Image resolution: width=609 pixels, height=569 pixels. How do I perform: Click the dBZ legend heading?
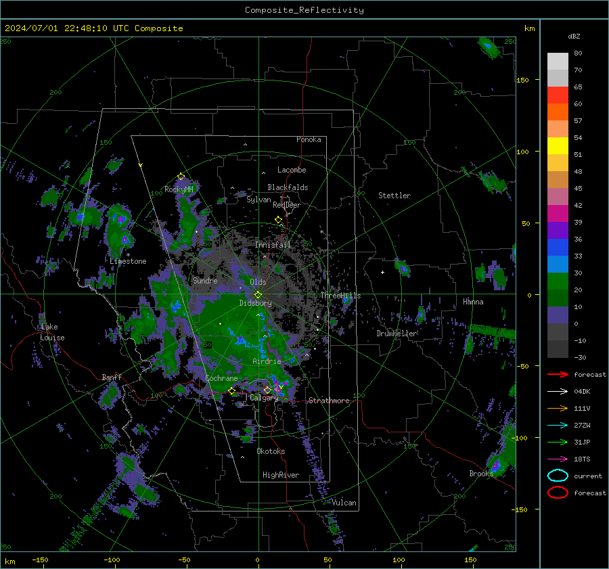click(x=574, y=36)
